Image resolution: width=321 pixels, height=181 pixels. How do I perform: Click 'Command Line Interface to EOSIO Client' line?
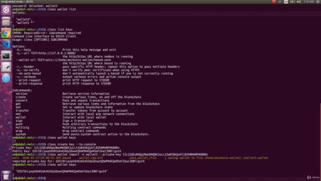tap(44, 36)
